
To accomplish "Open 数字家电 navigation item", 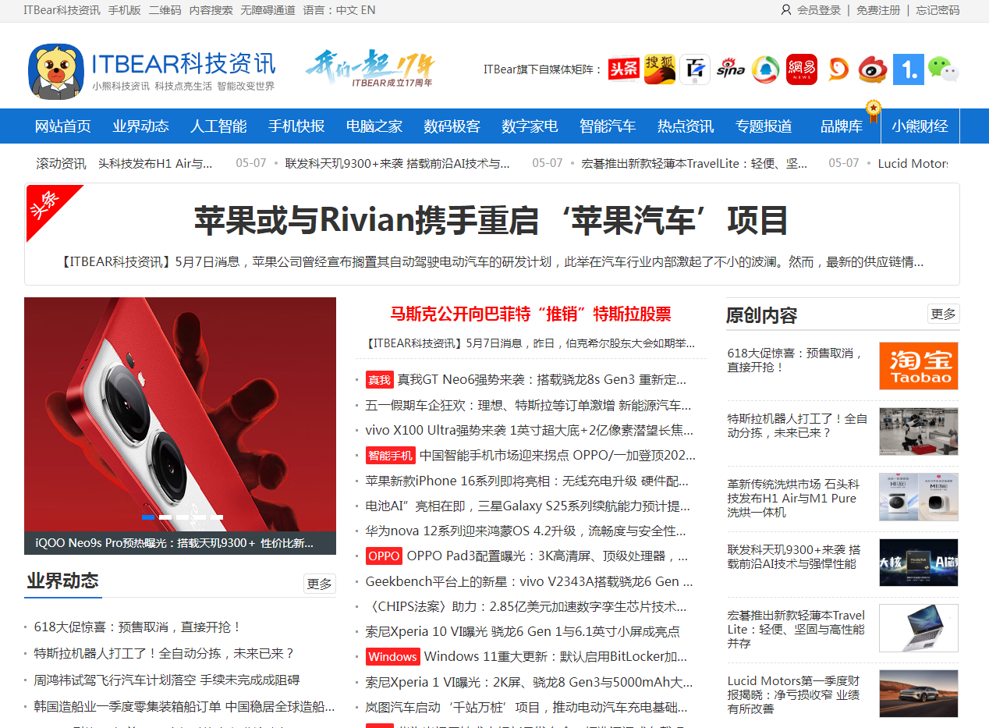I will click(x=530, y=126).
